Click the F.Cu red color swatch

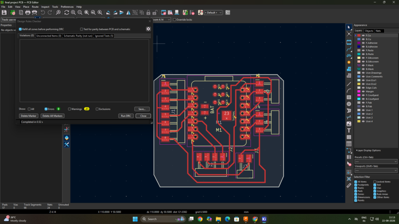click(x=359, y=35)
